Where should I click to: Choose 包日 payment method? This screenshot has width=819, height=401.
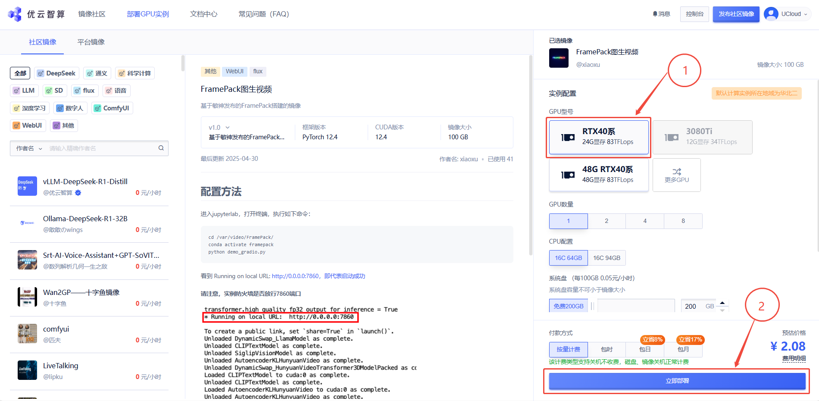[645, 349]
